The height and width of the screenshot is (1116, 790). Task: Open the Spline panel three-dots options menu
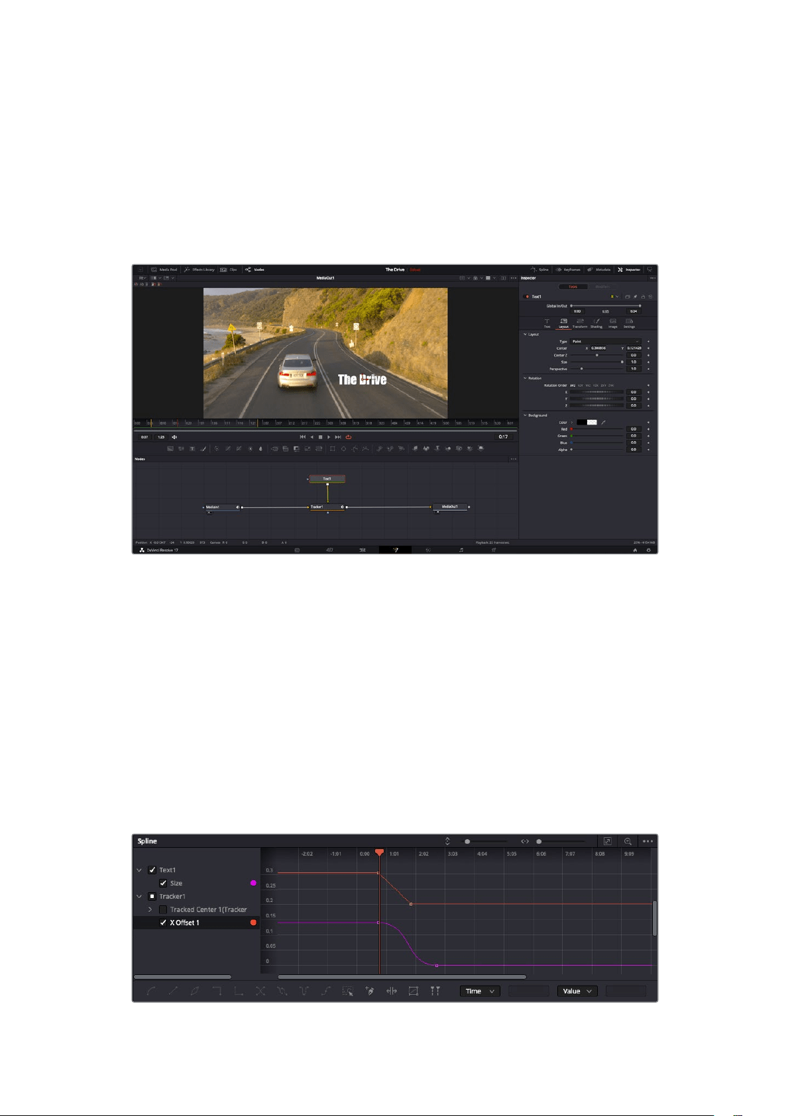point(648,841)
